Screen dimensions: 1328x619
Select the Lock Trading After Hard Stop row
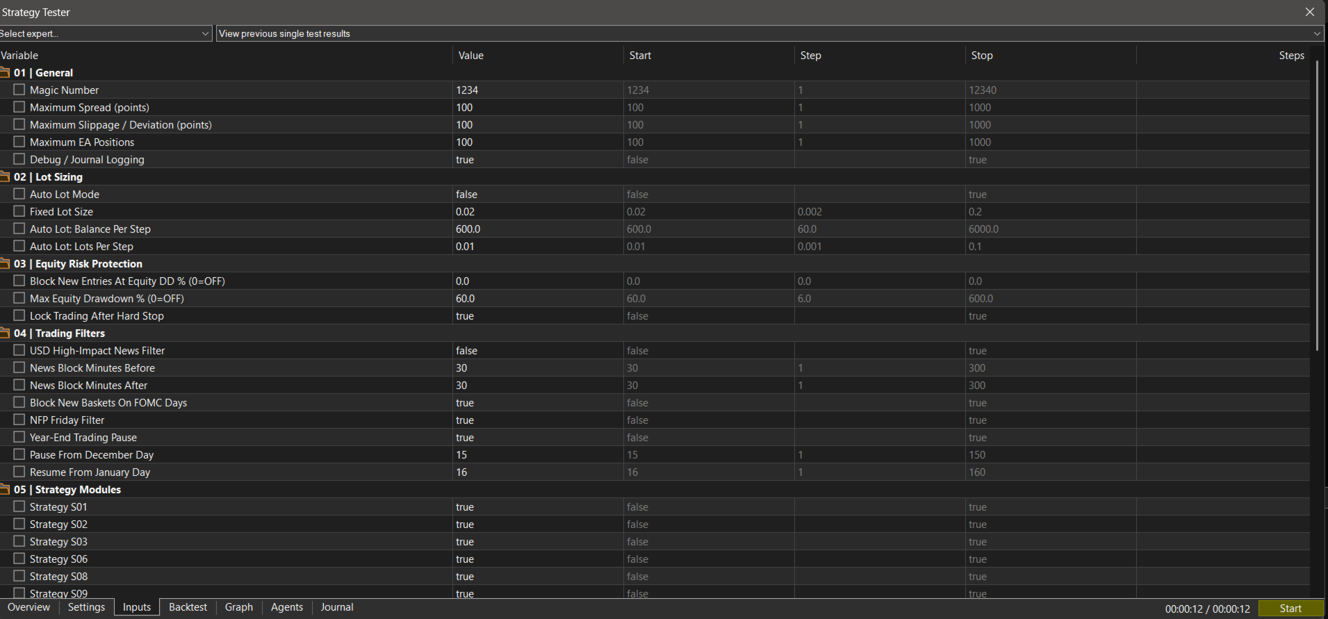pos(655,315)
